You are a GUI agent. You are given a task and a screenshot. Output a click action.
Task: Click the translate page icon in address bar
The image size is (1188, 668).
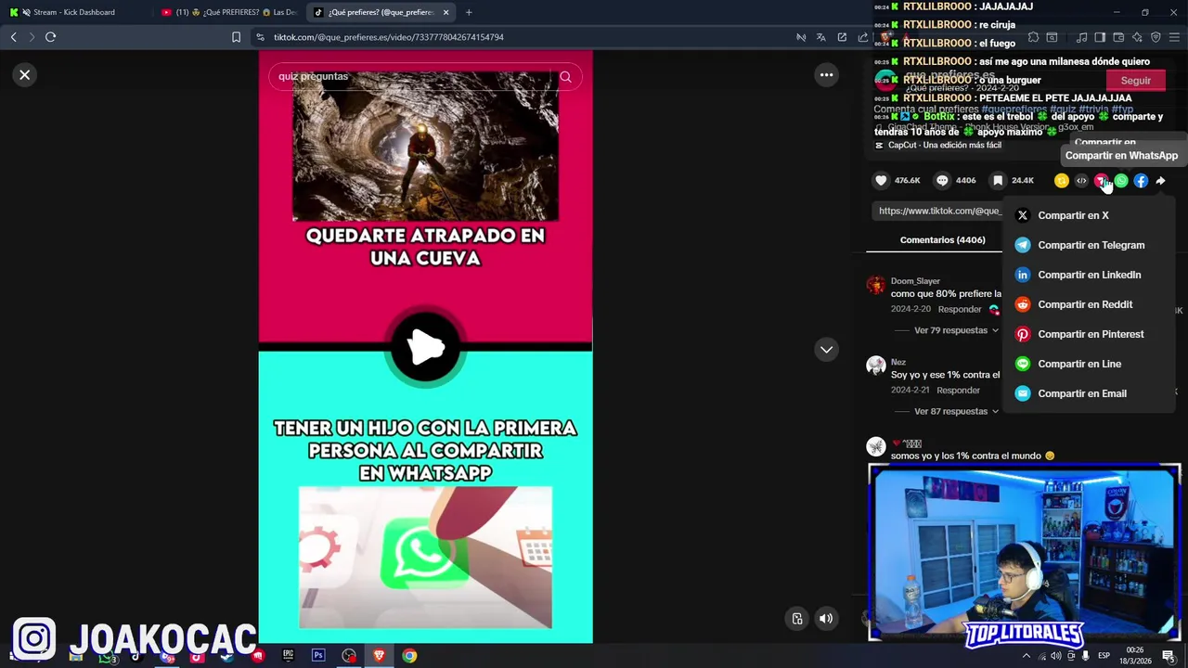point(820,37)
